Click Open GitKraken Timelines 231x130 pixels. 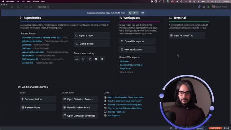click(x=80, y=116)
